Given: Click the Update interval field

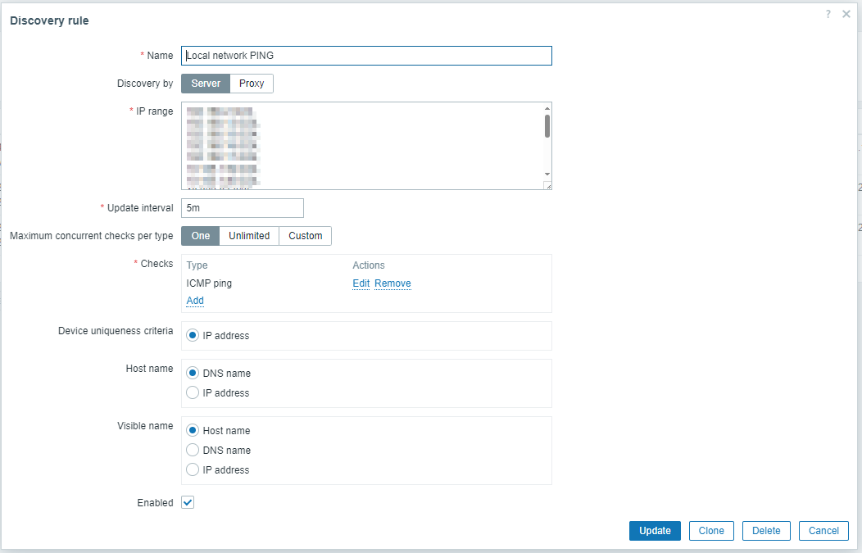Looking at the screenshot, I should pyautogui.click(x=243, y=208).
